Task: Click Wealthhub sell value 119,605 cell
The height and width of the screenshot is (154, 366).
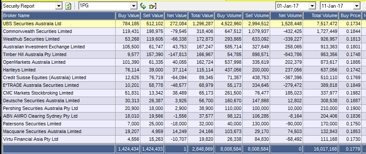Action: [152, 39]
